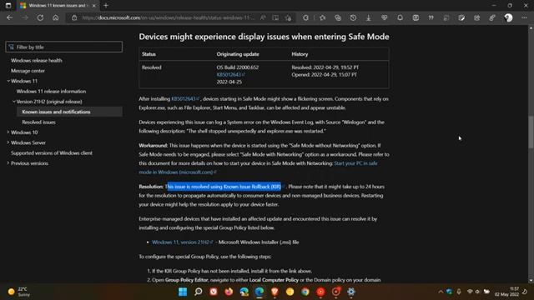This screenshot has height=300, width=534.
Task: Open the tab actions menu icon
Action: pyautogui.click(x=8, y=6)
